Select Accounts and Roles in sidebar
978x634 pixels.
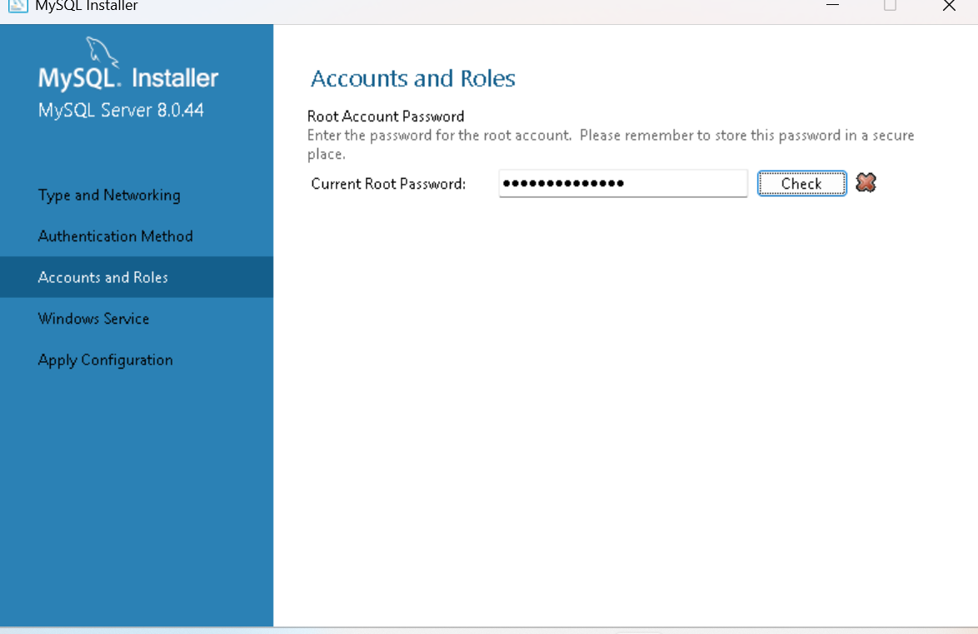[137, 277]
